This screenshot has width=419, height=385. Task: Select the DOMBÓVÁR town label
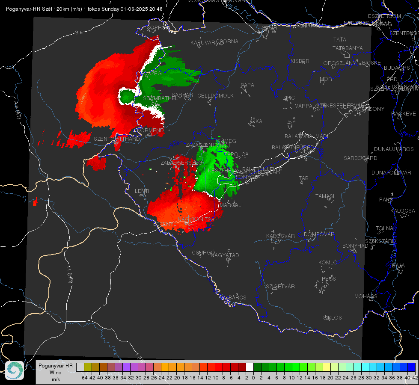point(319,234)
